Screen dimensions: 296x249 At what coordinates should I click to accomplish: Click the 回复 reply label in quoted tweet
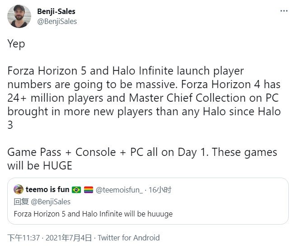pyautogui.click(x=21, y=202)
